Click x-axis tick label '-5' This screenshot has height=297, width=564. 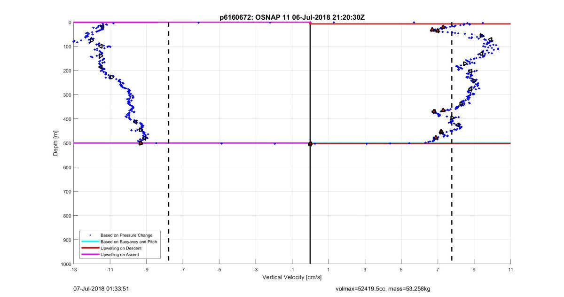219,270
